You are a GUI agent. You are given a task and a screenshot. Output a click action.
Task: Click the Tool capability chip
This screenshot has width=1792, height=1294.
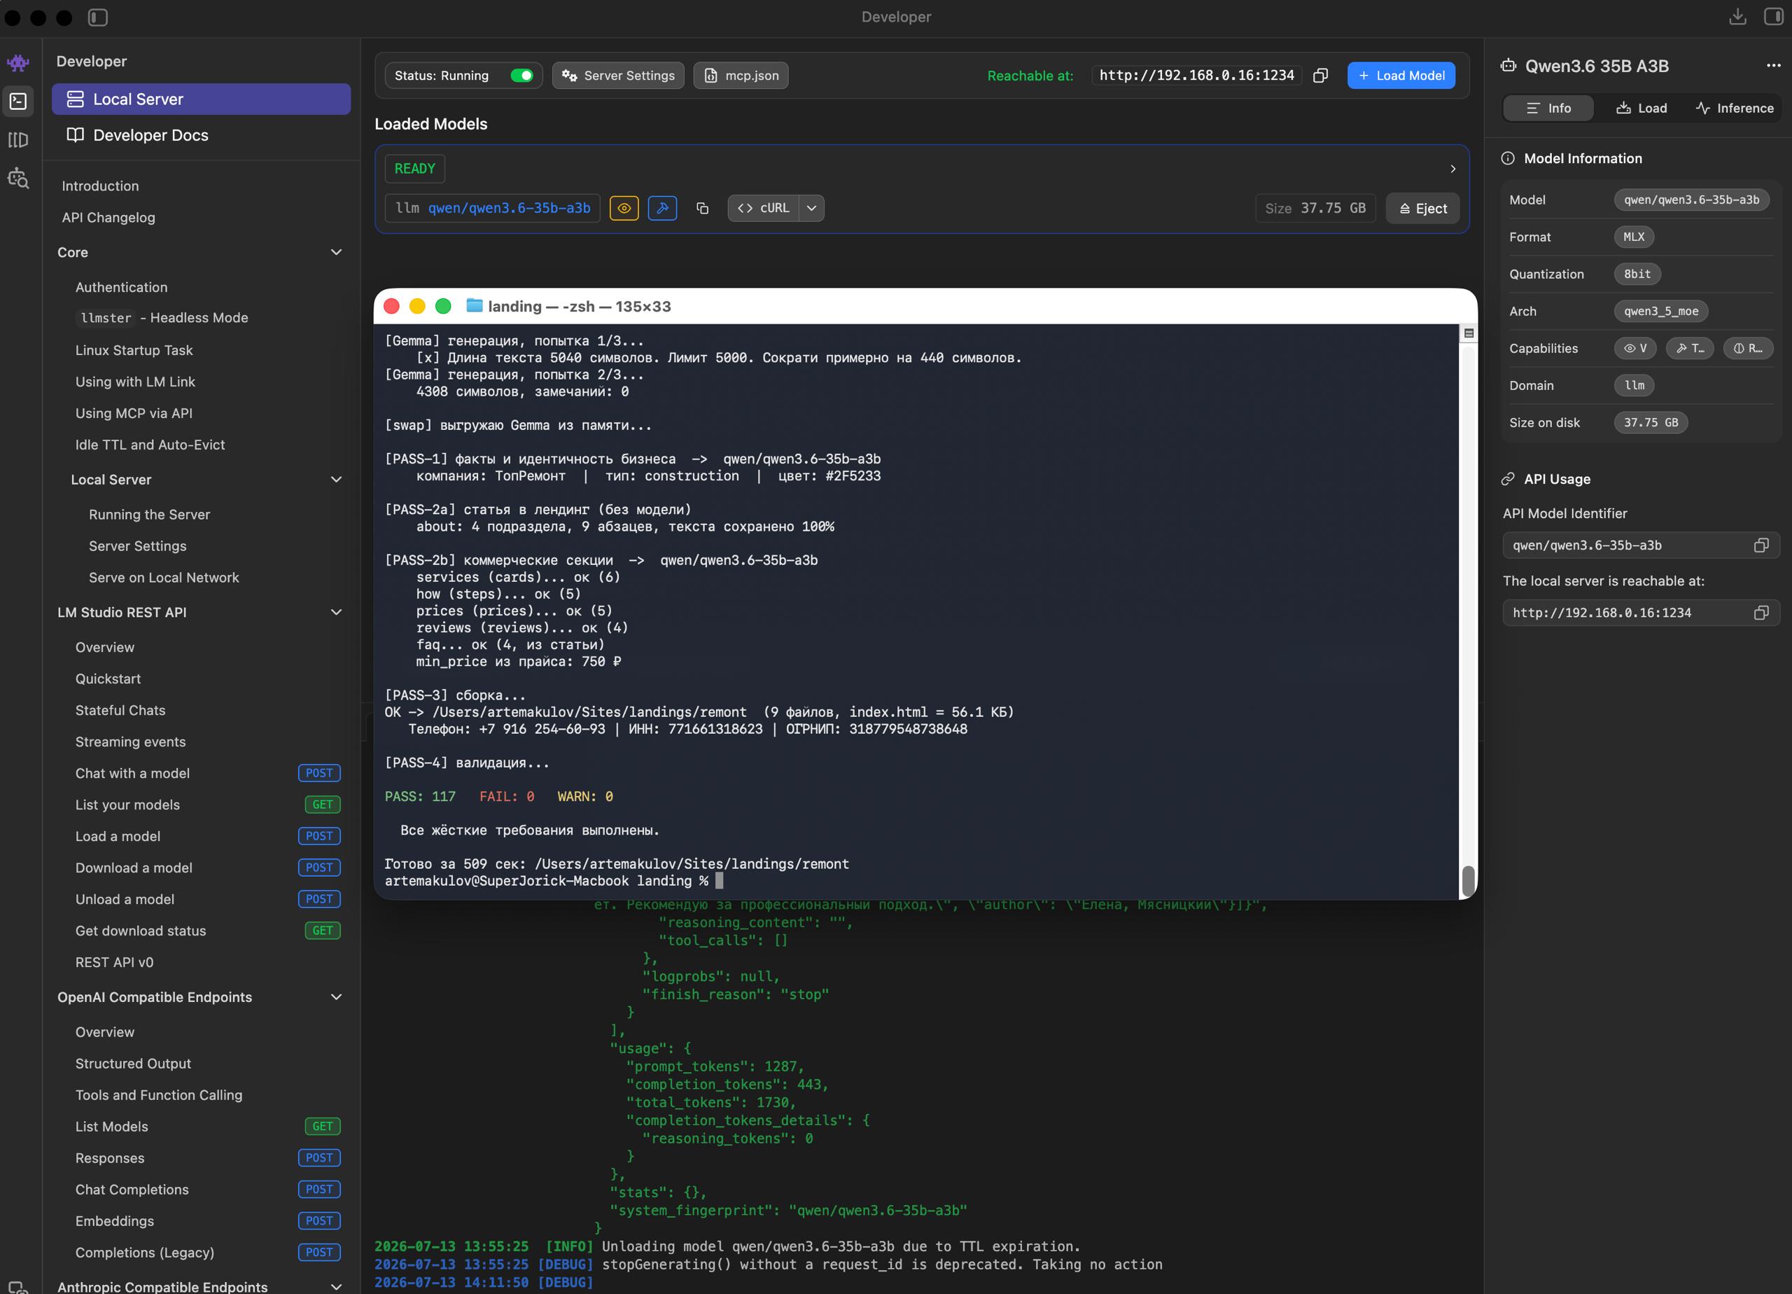(1690, 349)
